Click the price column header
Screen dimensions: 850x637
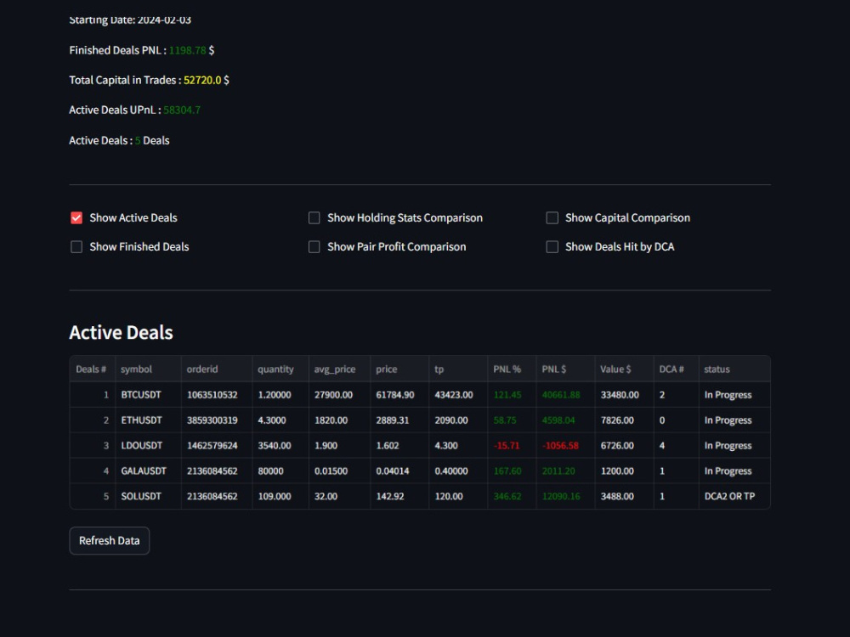tap(399, 369)
